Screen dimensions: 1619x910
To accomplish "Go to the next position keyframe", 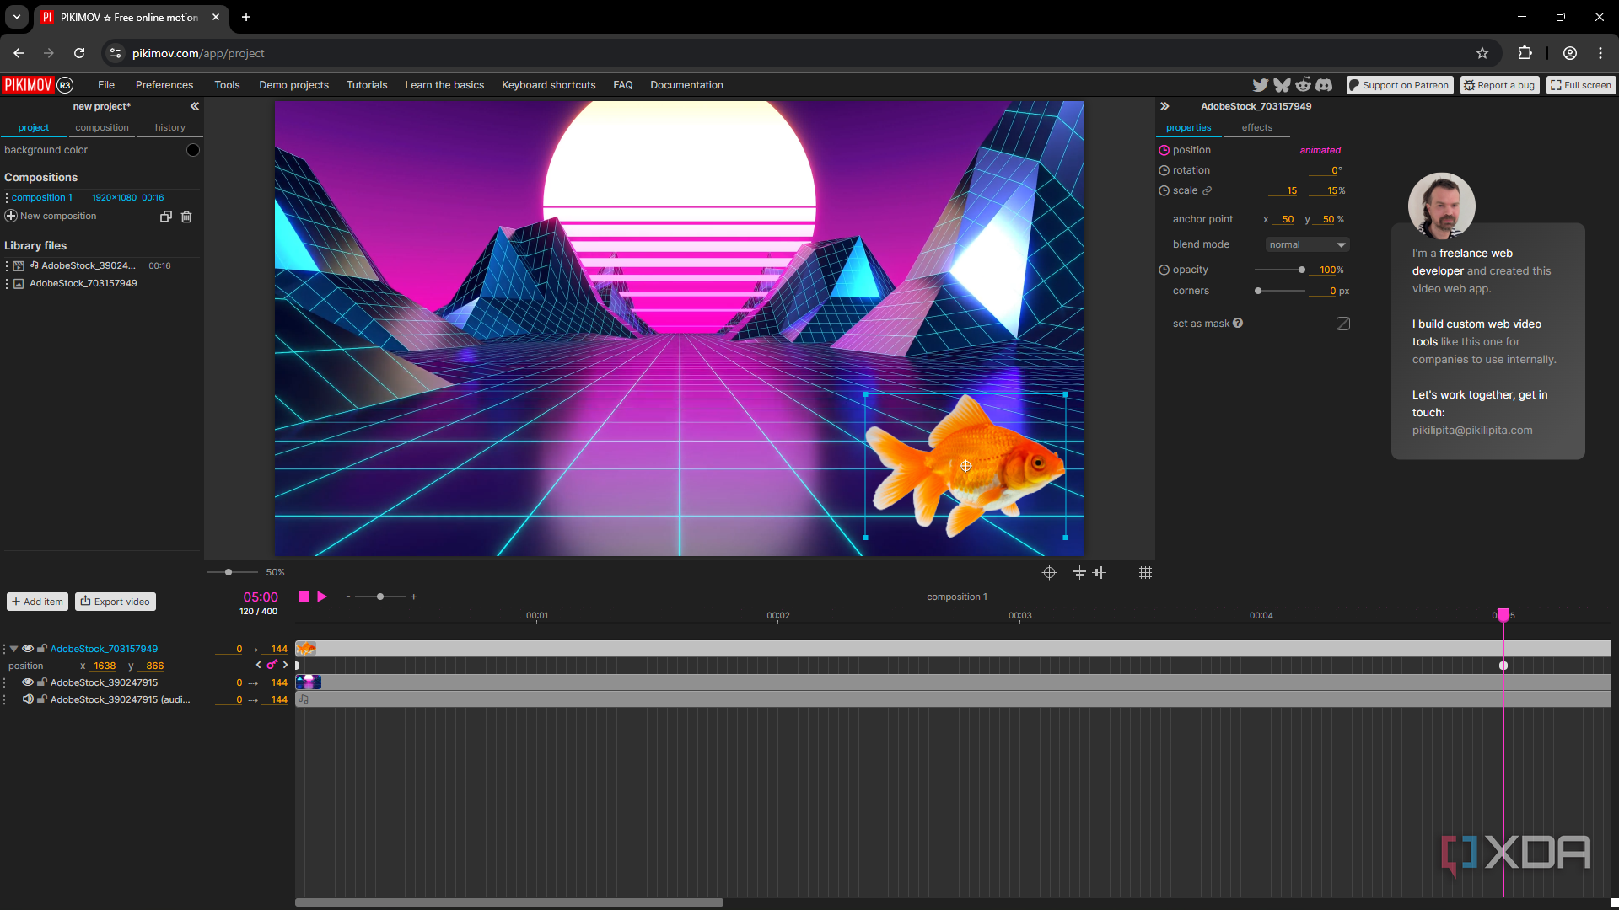I will pos(285,665).
